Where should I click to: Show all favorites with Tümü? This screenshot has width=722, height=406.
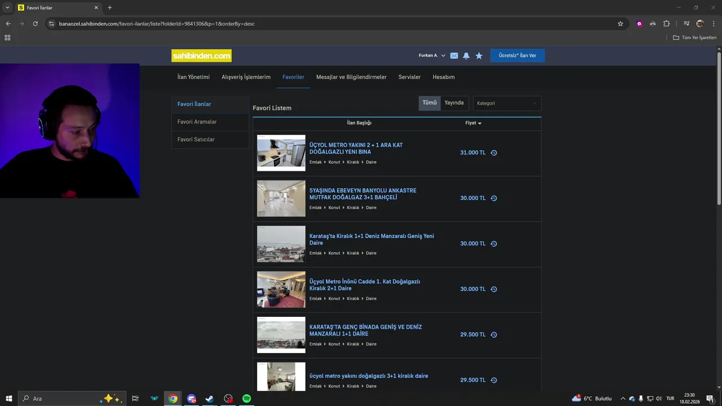(429, 103)
